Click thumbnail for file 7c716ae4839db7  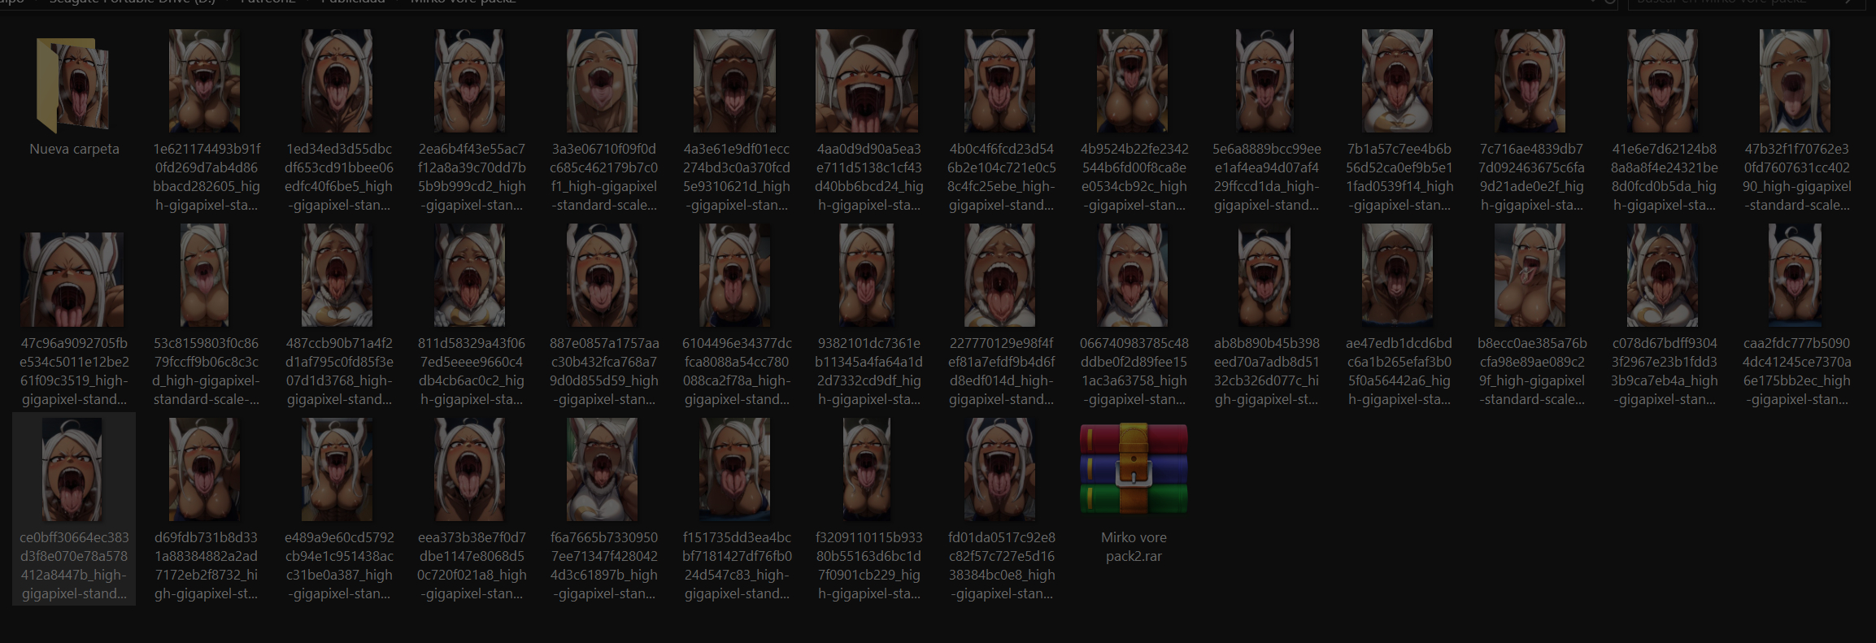[1530, 80]
